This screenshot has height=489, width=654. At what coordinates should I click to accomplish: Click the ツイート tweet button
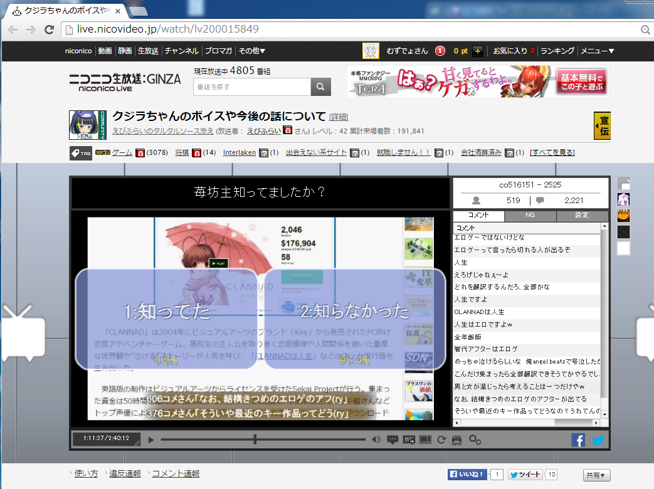click(525, 475)
